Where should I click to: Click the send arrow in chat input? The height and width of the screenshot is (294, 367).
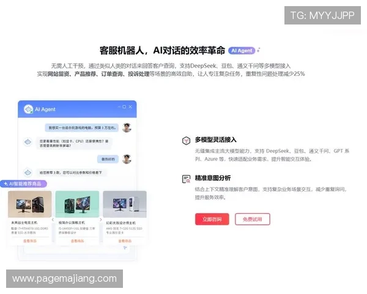[125, 248]
